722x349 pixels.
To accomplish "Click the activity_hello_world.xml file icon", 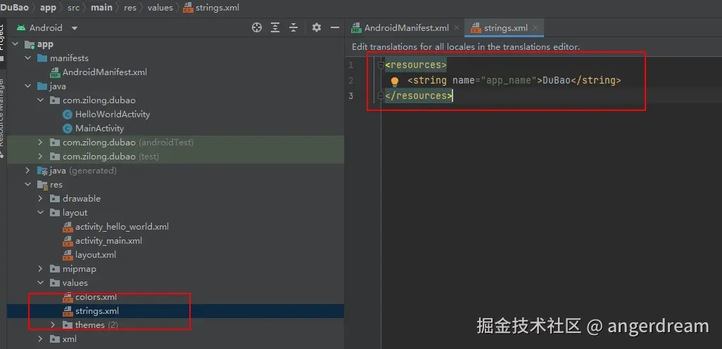I will pyautogui.click(x=68, y=227).
